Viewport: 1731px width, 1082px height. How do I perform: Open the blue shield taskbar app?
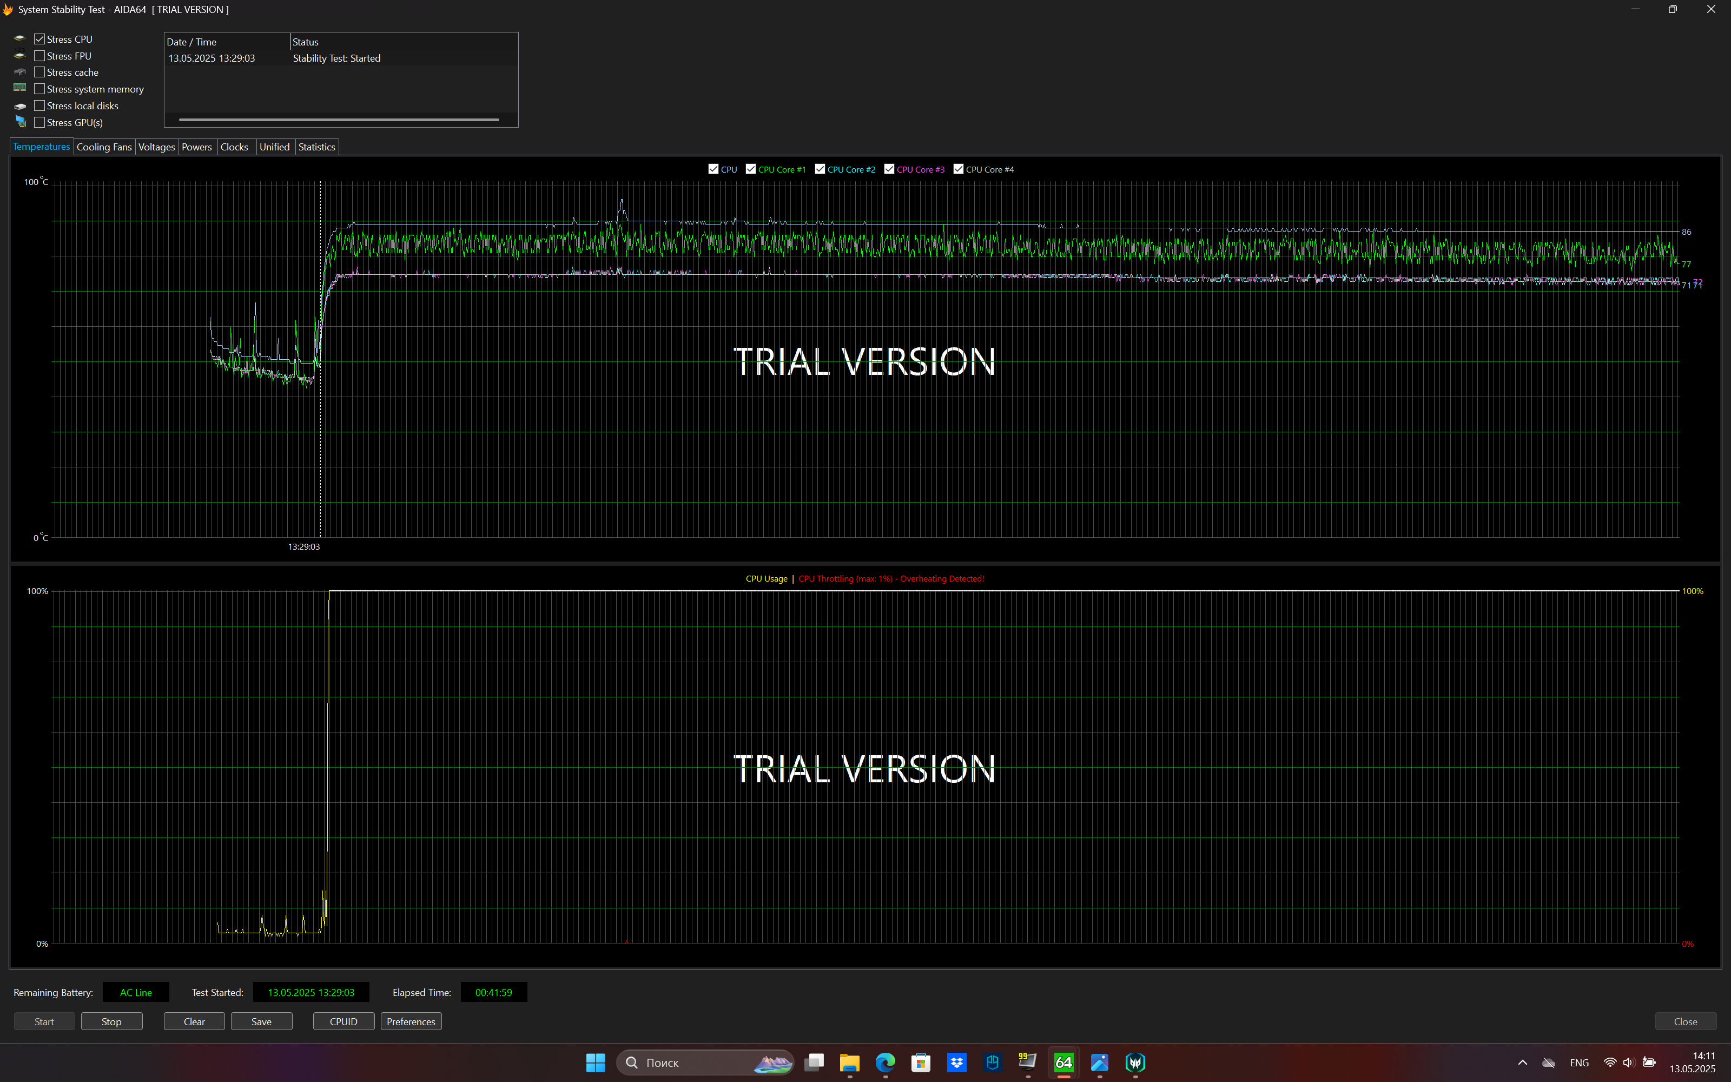pyautogui.click(x=993, y=1062)
